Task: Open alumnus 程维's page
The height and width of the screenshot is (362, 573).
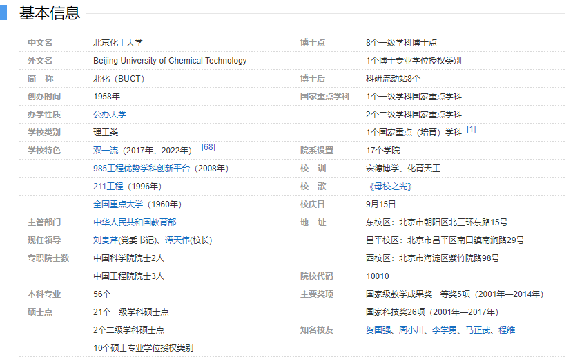Action: (507, 330)
